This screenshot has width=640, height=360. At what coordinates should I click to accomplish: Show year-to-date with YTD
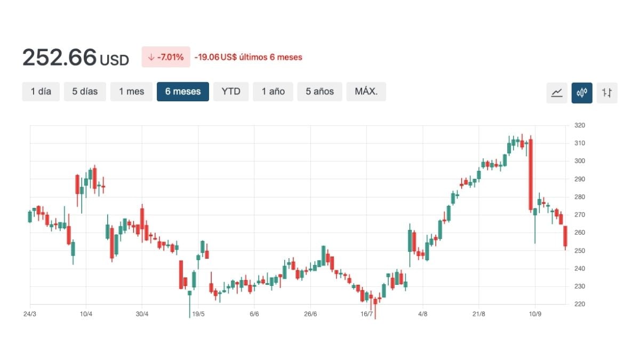pos(231,91)
